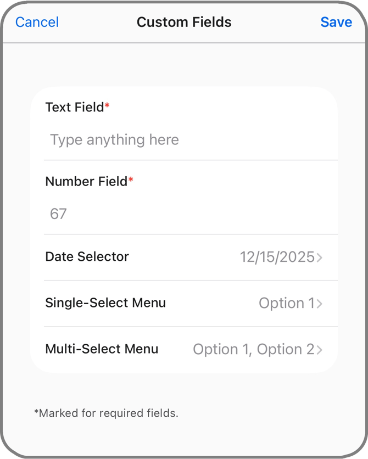Tap the Single-Select Menu row label
Viewport: 368px width, 459px height.
pos(105,303)
